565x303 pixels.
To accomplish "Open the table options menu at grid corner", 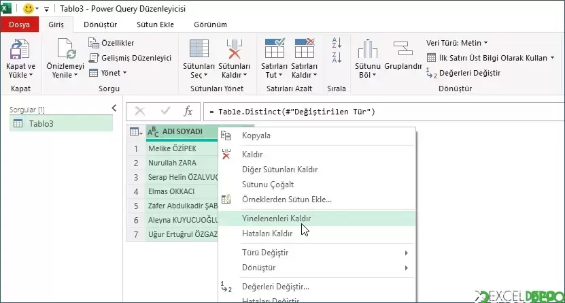I will [136, 131].
